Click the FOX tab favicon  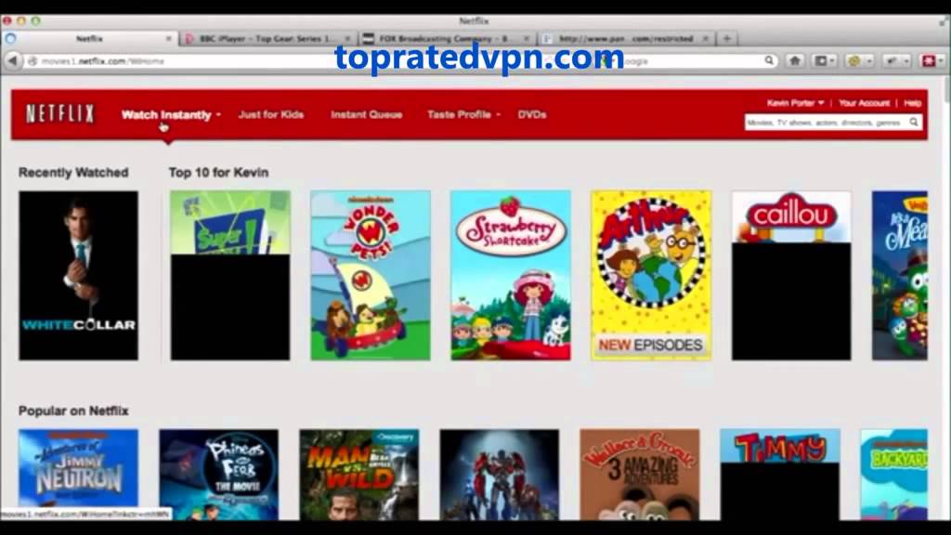[x=368, y=38]
